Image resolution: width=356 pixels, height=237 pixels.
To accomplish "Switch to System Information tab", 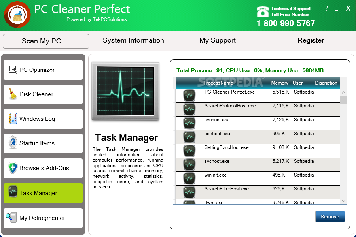I will pyautogui.click(x=133, y=40).
